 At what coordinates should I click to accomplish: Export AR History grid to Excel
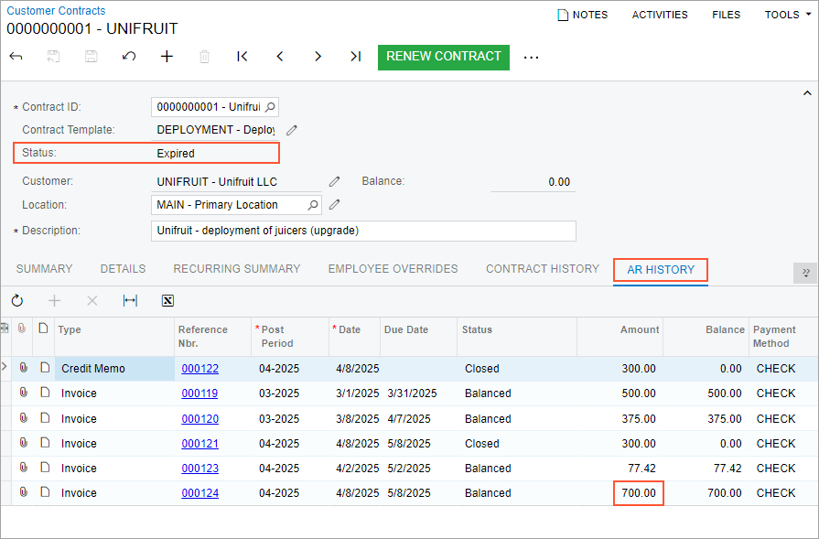coord(167,300)
